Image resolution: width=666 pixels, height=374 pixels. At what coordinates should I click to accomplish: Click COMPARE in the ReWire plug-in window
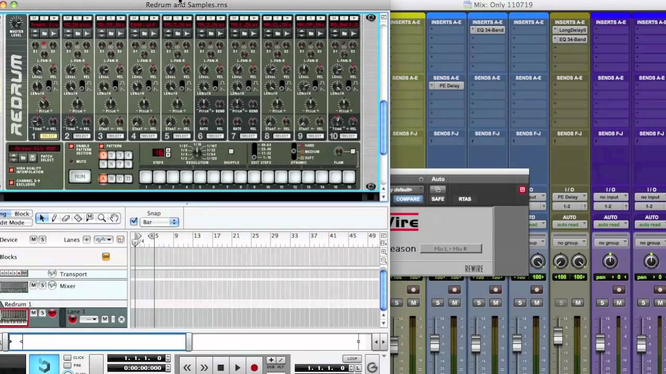[407, 199]
